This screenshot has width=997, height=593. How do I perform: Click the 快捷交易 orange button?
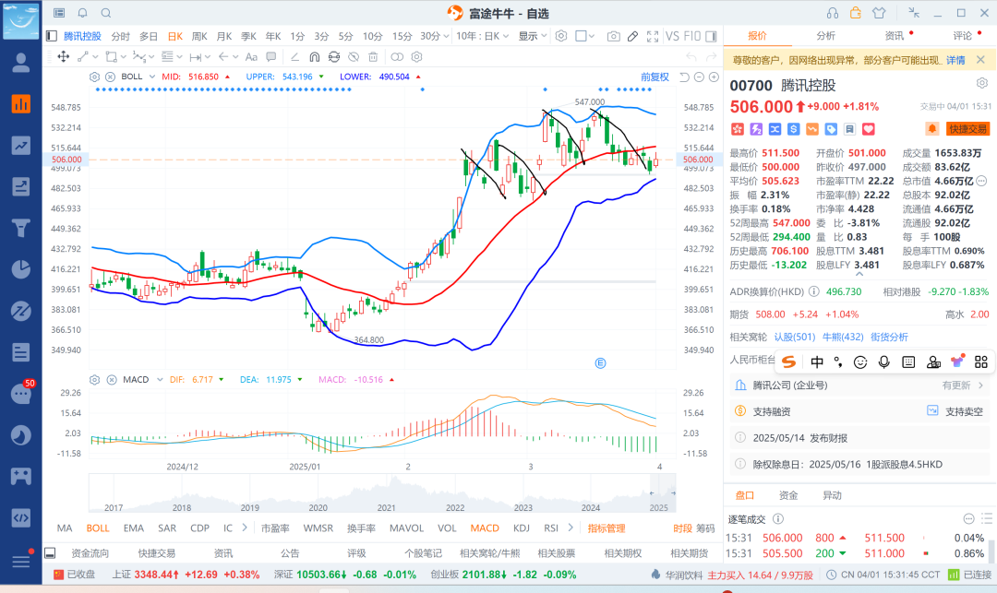[x=967, y=128]
